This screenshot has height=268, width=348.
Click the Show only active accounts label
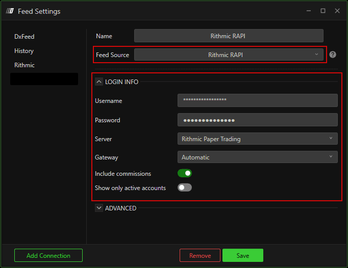click(130, 188)
